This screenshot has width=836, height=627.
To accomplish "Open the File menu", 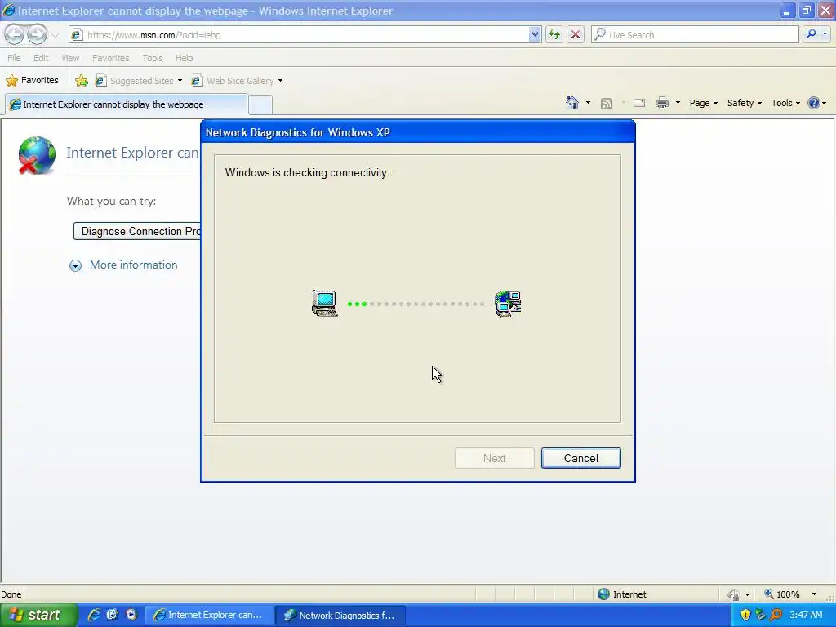I will point(14,58).
